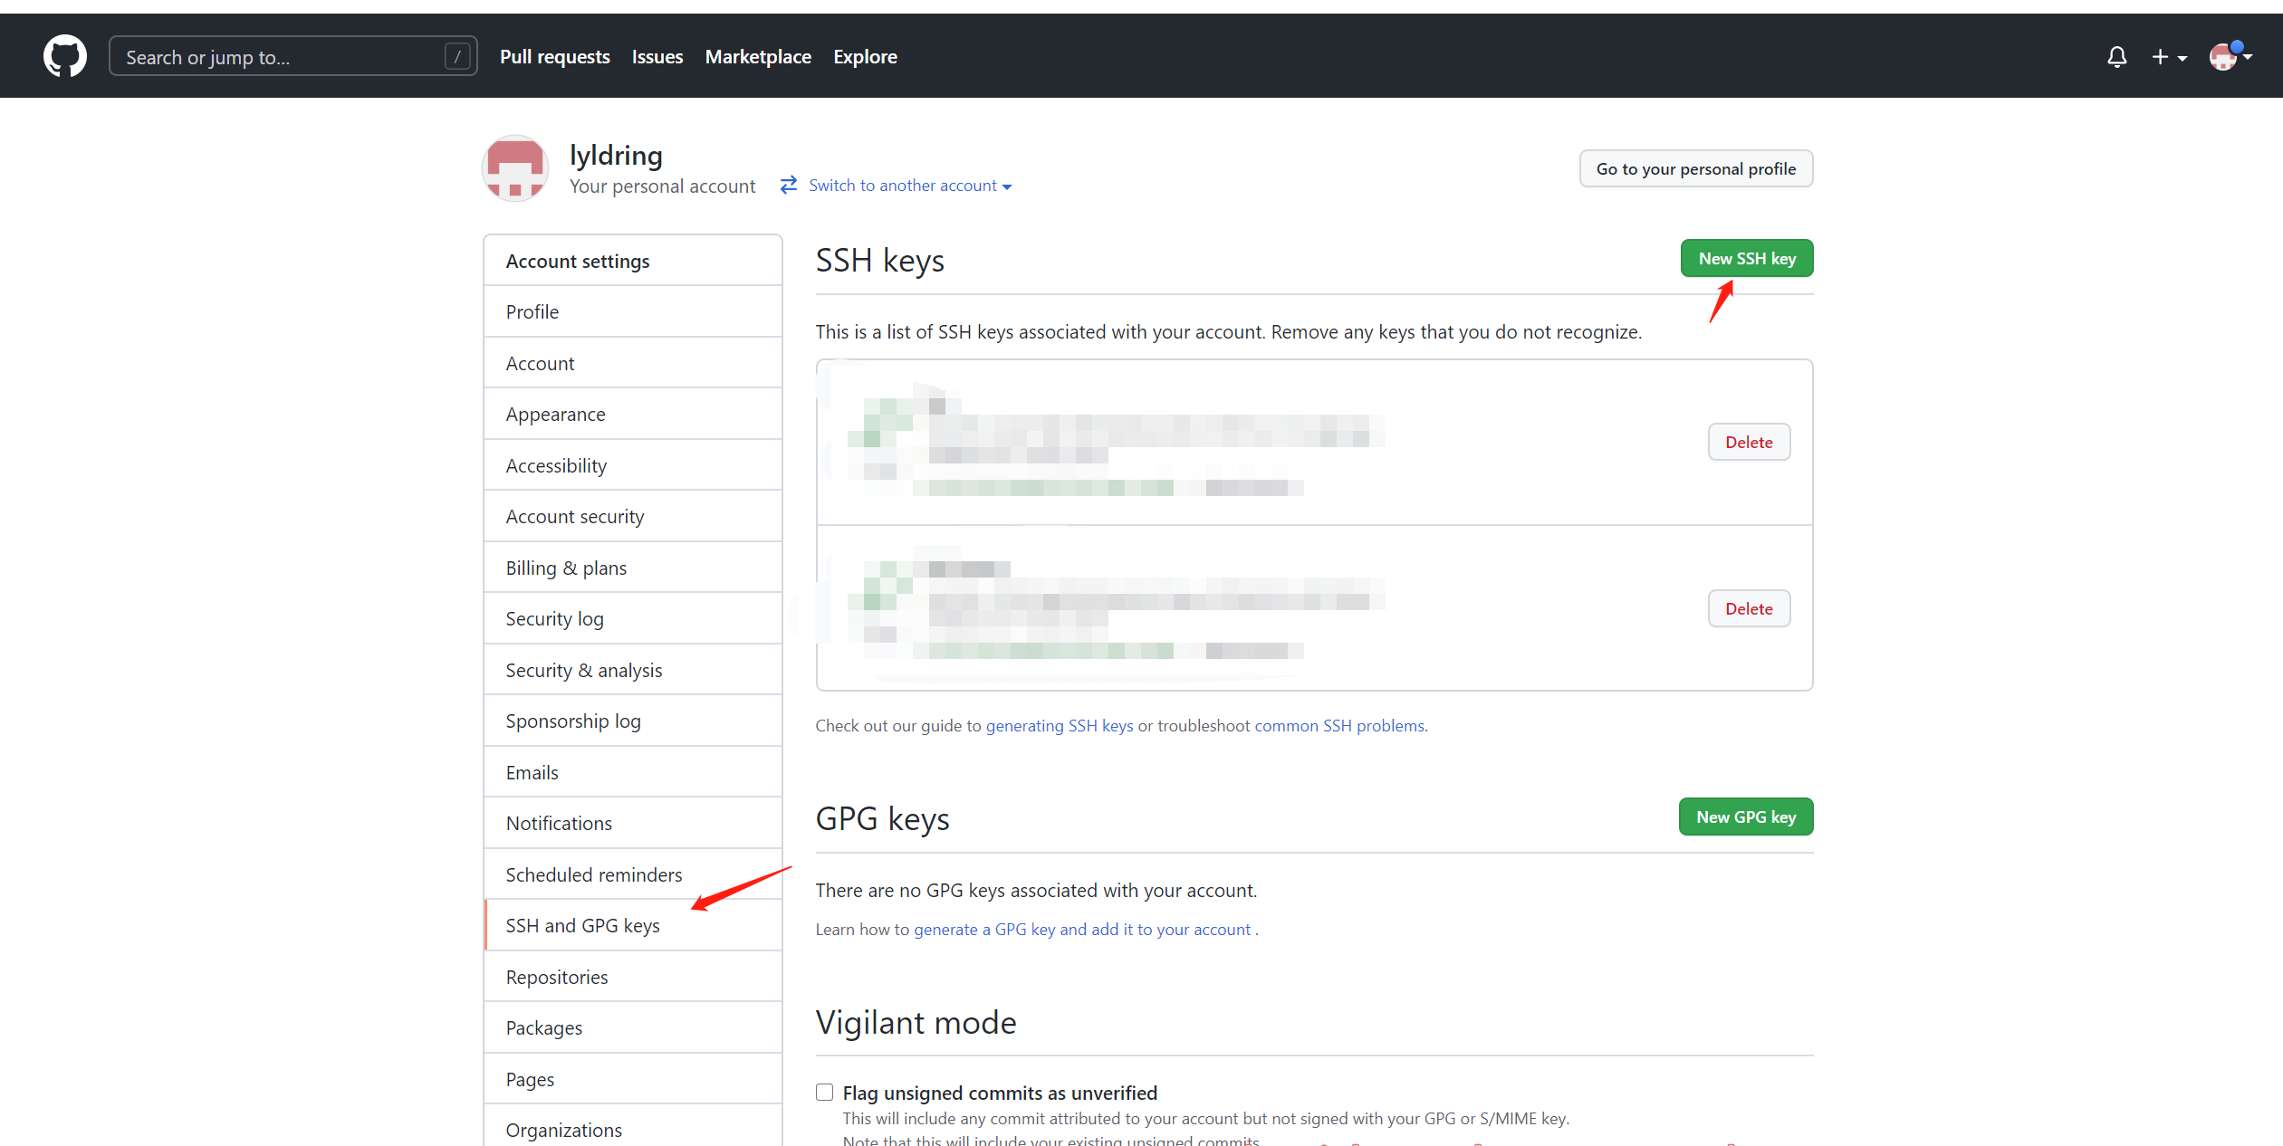Open the "Marketplace" menu item
This screenshot has height=1146, width=2283.
758,56
